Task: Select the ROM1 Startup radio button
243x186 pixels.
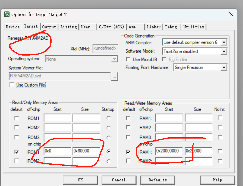Action: [109, 118]
